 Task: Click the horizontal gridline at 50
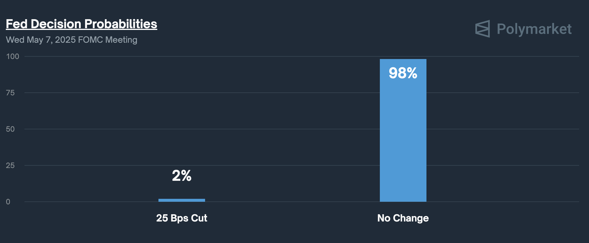coord(262,129)
